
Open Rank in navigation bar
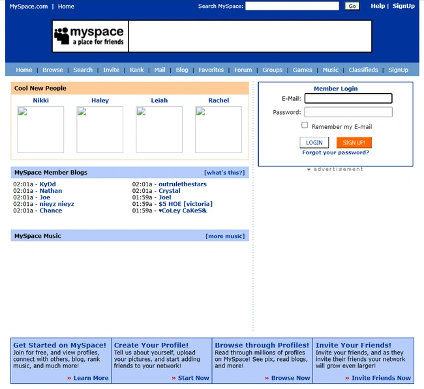136,70
